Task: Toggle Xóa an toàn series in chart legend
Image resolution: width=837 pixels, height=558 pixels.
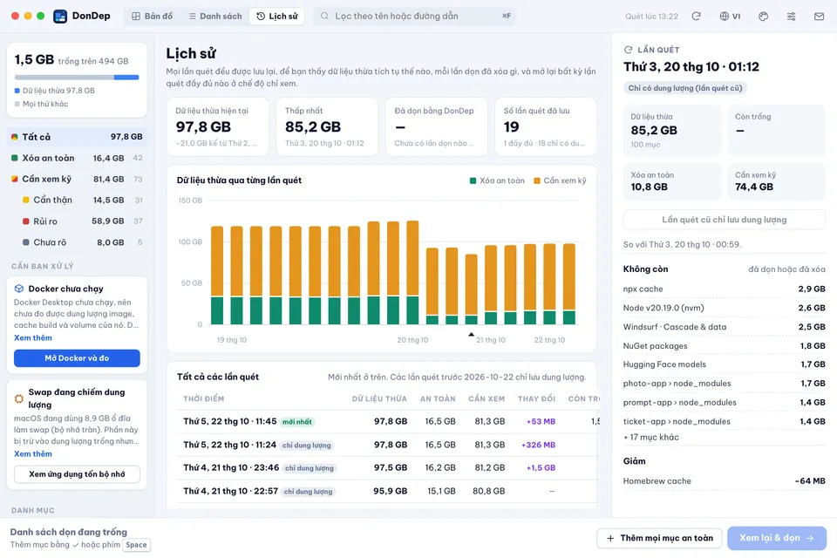Action: (497, 180)
